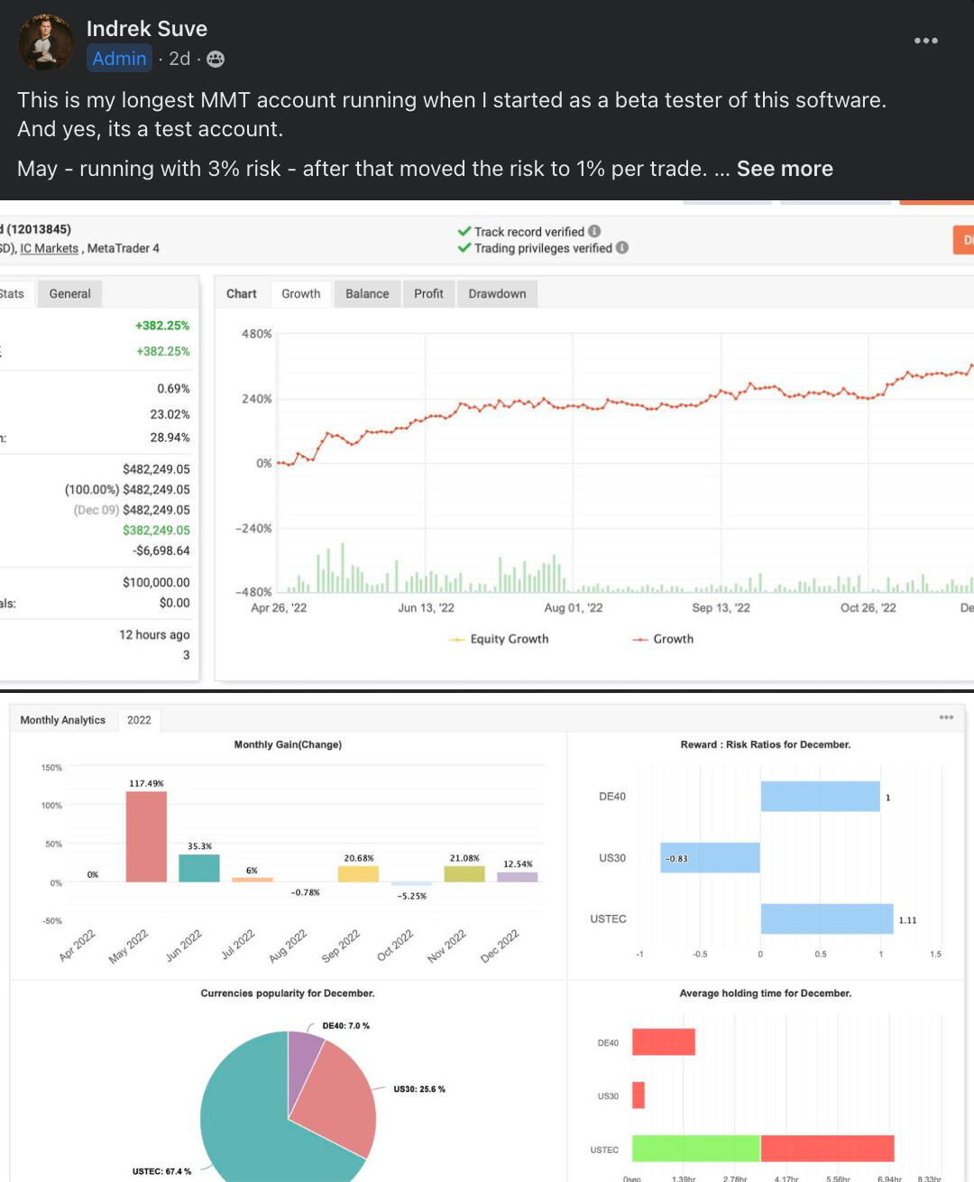The image size is (974, 1182).
Task: Open Monthly Analytics panel three-dot menu
Action: [945, 717]
